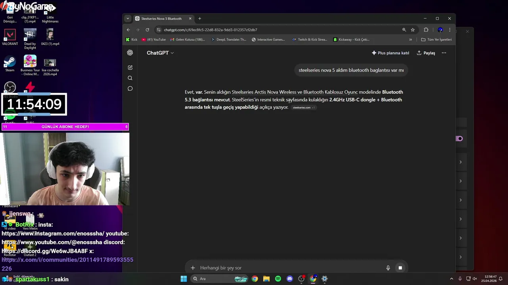Open Twitch & Kick Stream bookmark
The width and height of the screenshot is (508, 285).
coord(310,40)
